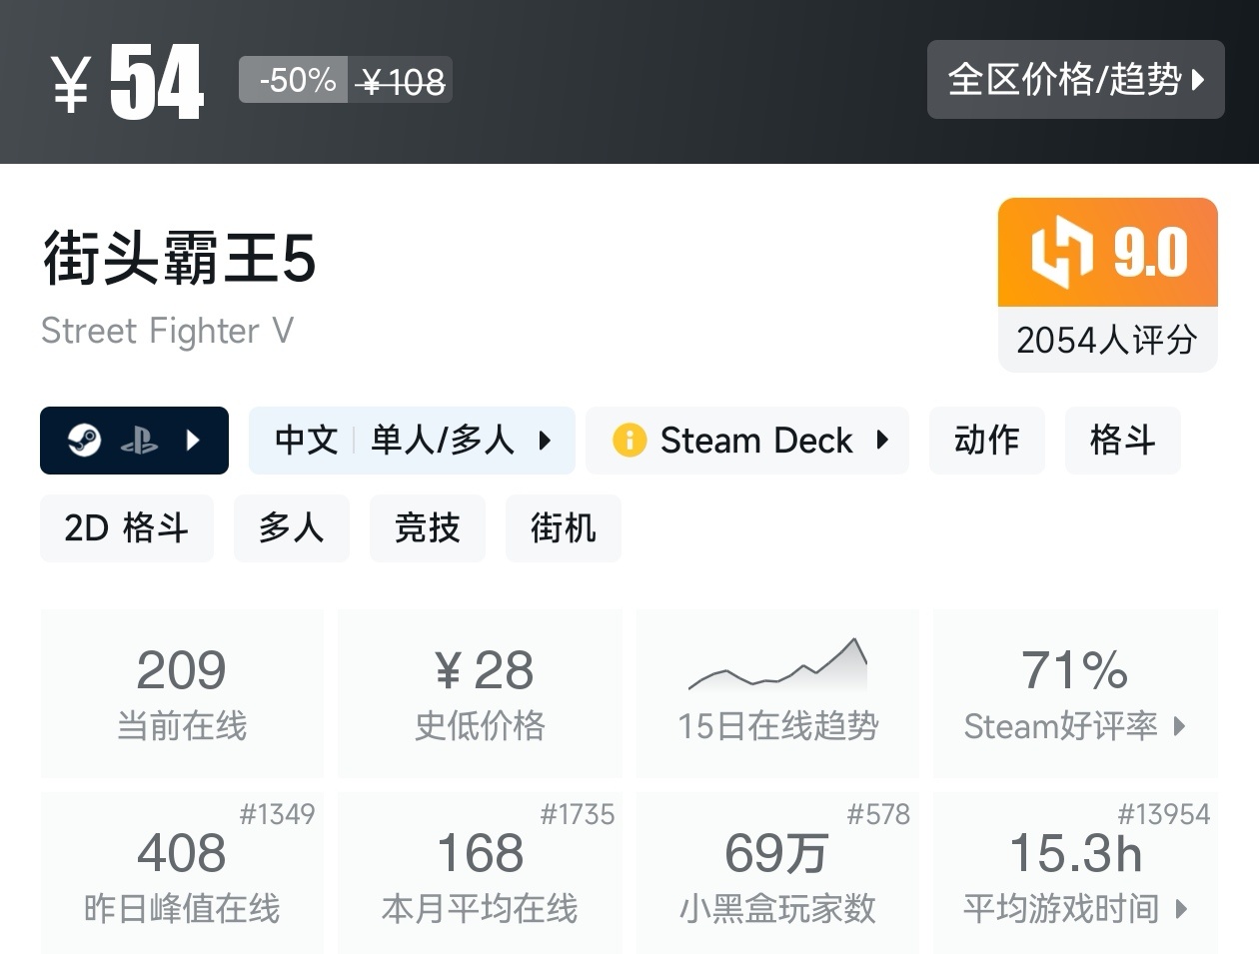Select the 动作 genre tag
The height and width of the screenshot is (954, 1259).
tap(986, 440)
